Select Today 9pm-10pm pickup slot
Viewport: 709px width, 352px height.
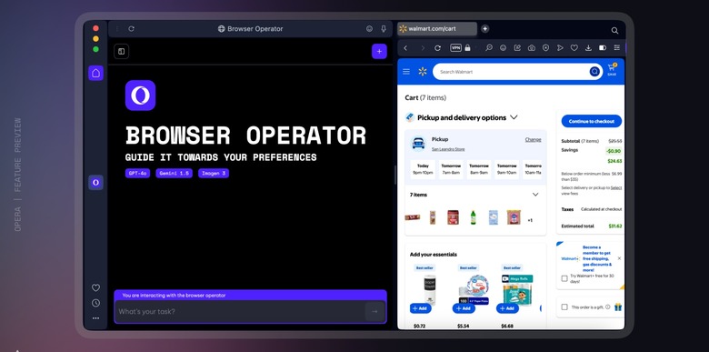point(423,169)
